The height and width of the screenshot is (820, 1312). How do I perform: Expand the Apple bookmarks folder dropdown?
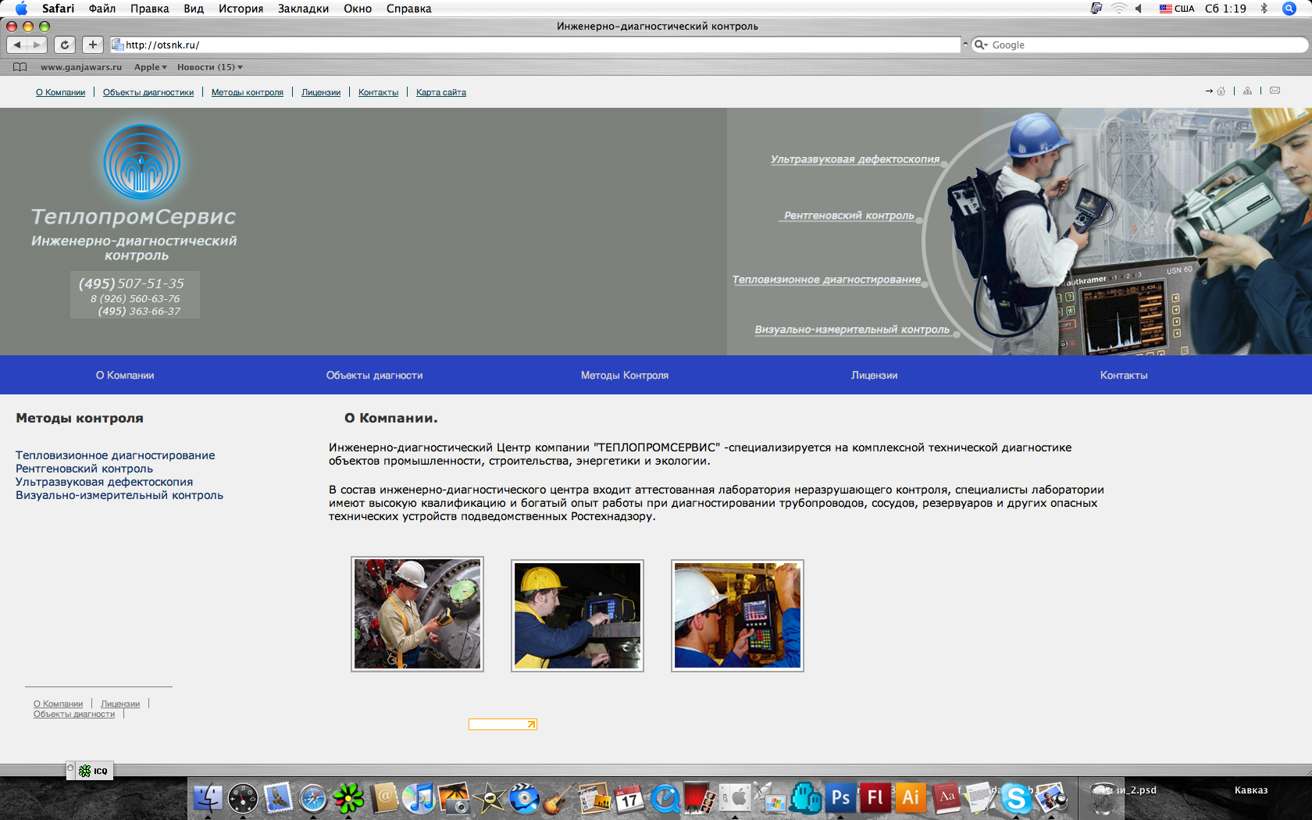[150, 67]
